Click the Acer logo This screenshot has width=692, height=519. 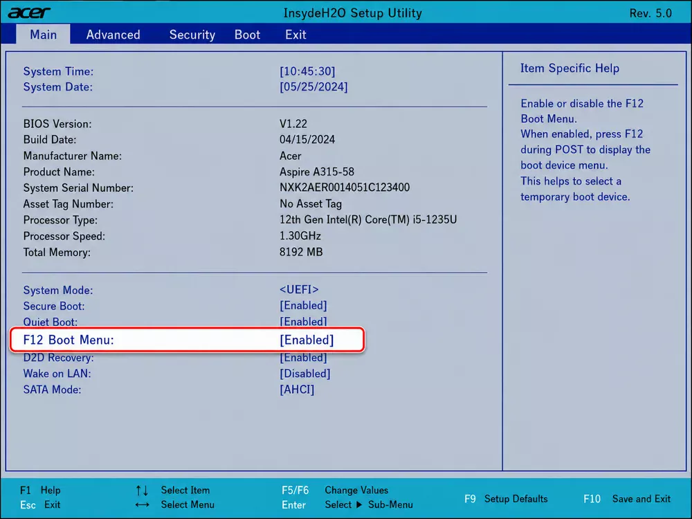[x=29, y=12]
